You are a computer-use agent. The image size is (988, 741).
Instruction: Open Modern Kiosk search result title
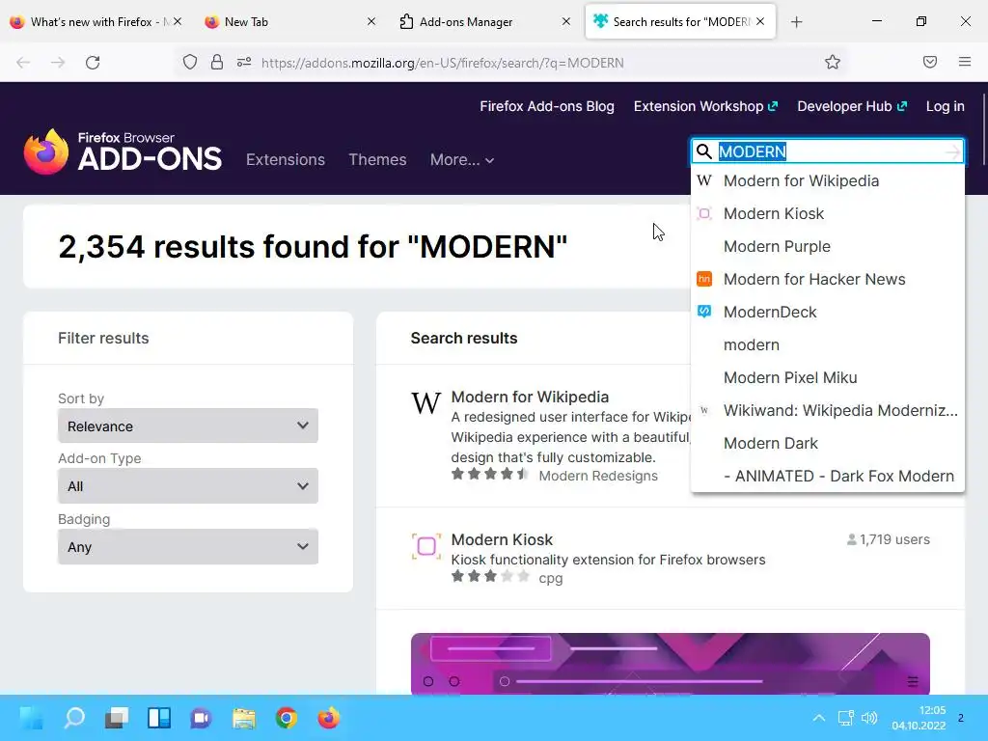coord(502,539)
